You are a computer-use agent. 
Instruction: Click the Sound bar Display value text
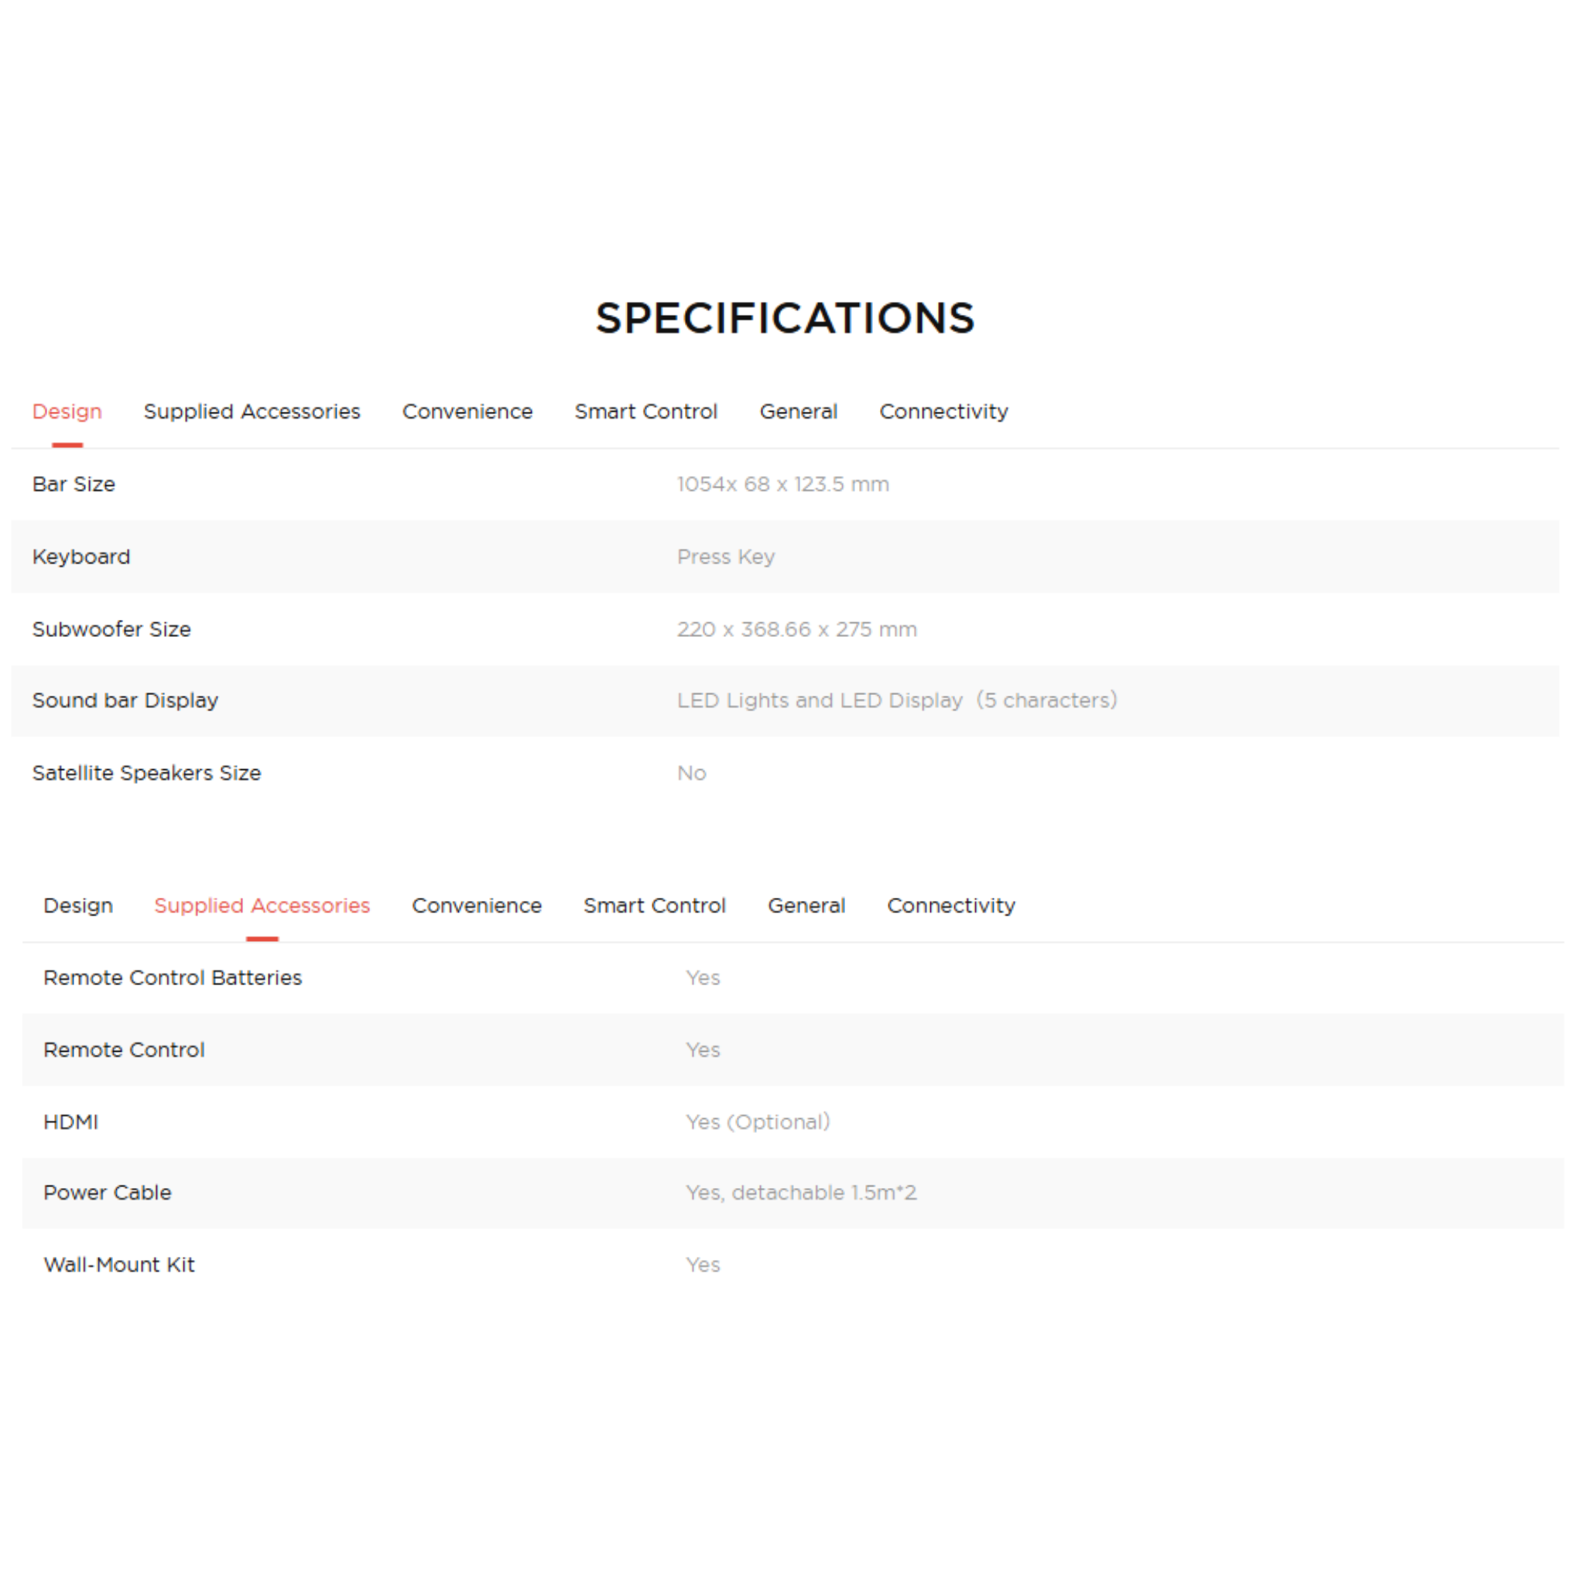tap(897, 700)
